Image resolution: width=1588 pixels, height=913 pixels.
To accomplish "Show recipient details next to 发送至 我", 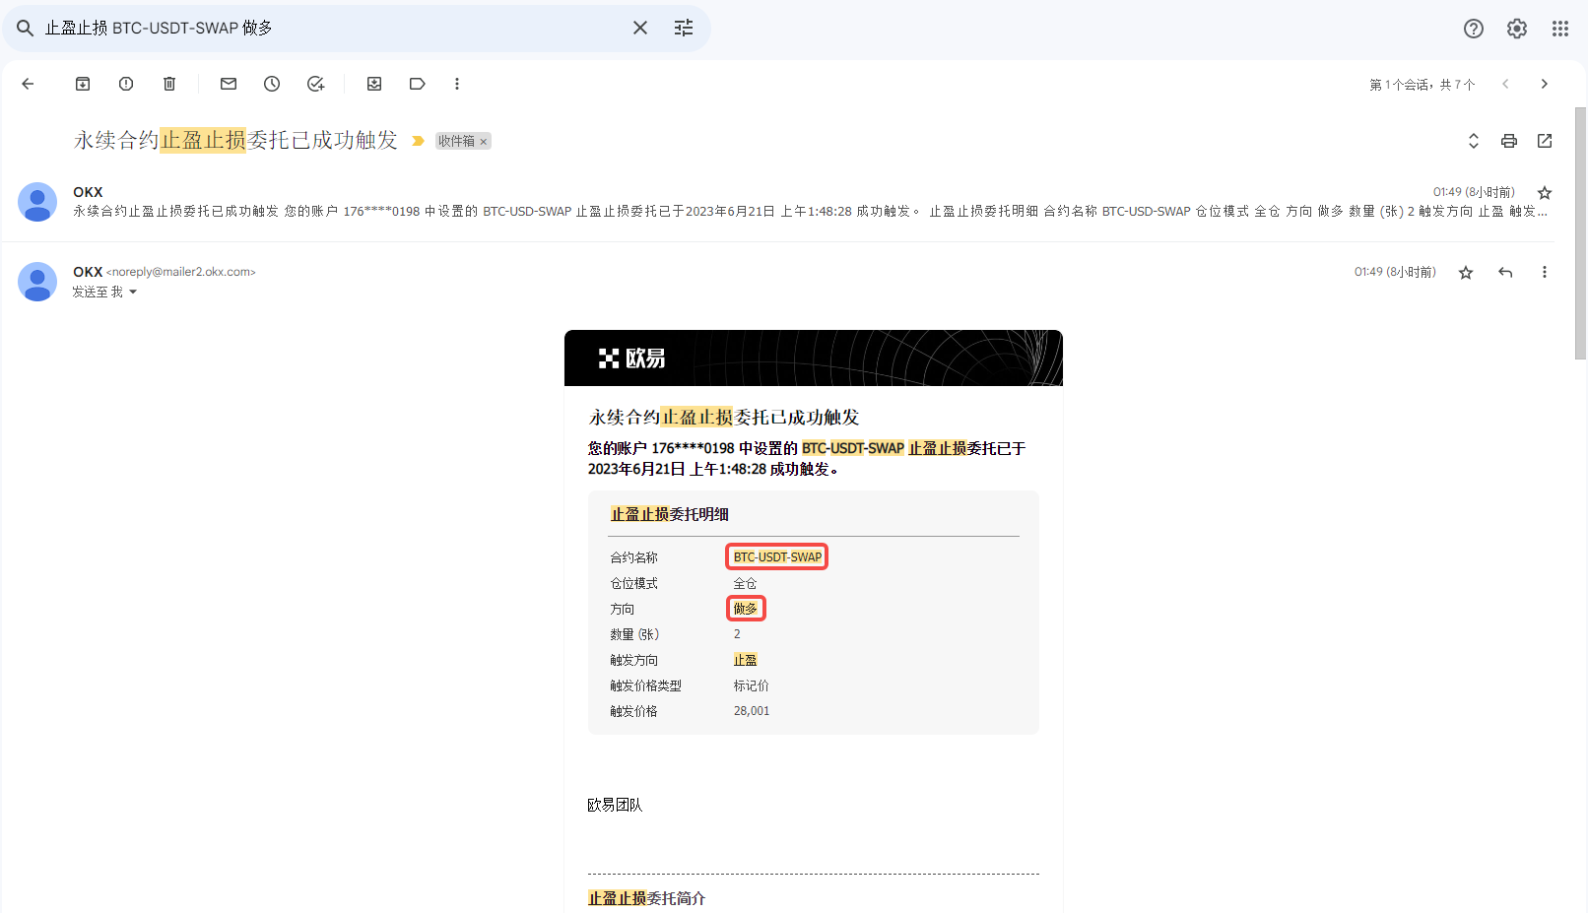I will click(x=133, y=293).
